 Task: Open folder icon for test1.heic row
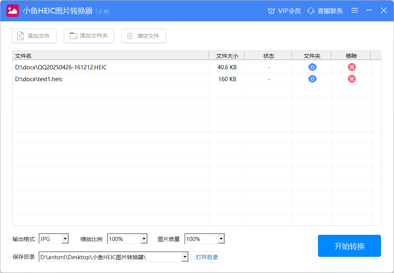pos(312,79)
